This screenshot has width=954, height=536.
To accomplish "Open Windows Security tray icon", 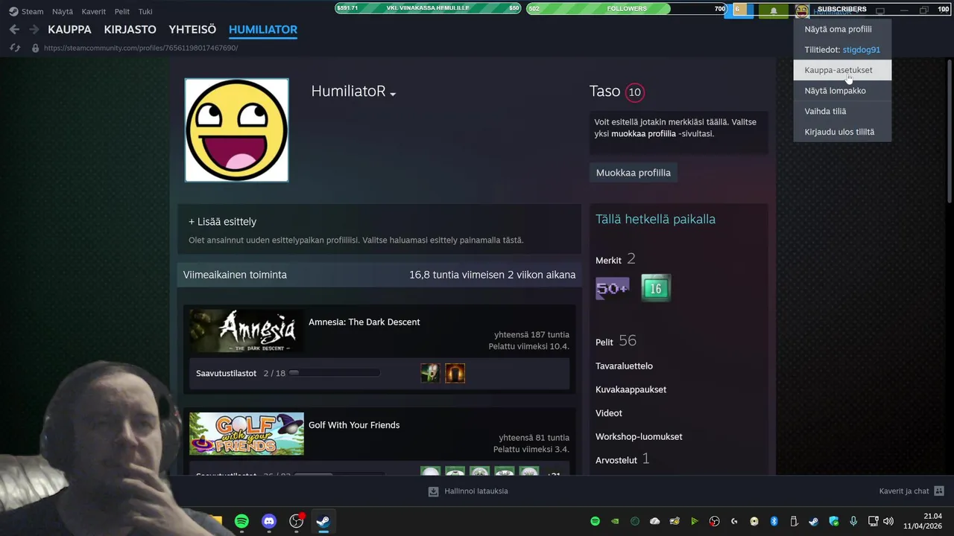I will 833,521.
